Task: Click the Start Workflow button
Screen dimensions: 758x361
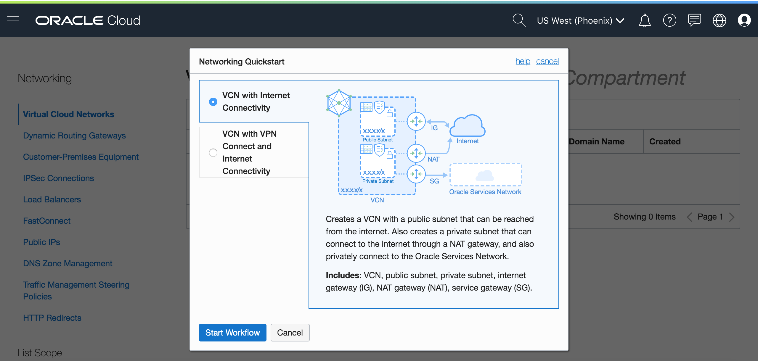Action: tap(232, 333)
